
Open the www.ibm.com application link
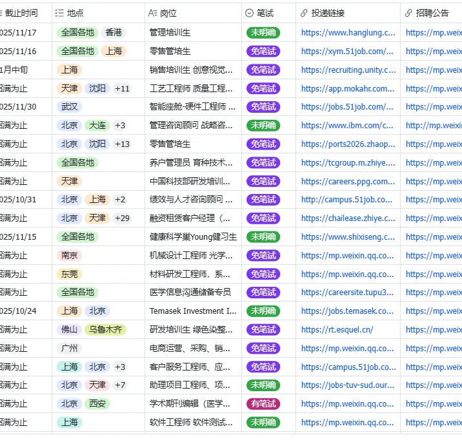347,126
